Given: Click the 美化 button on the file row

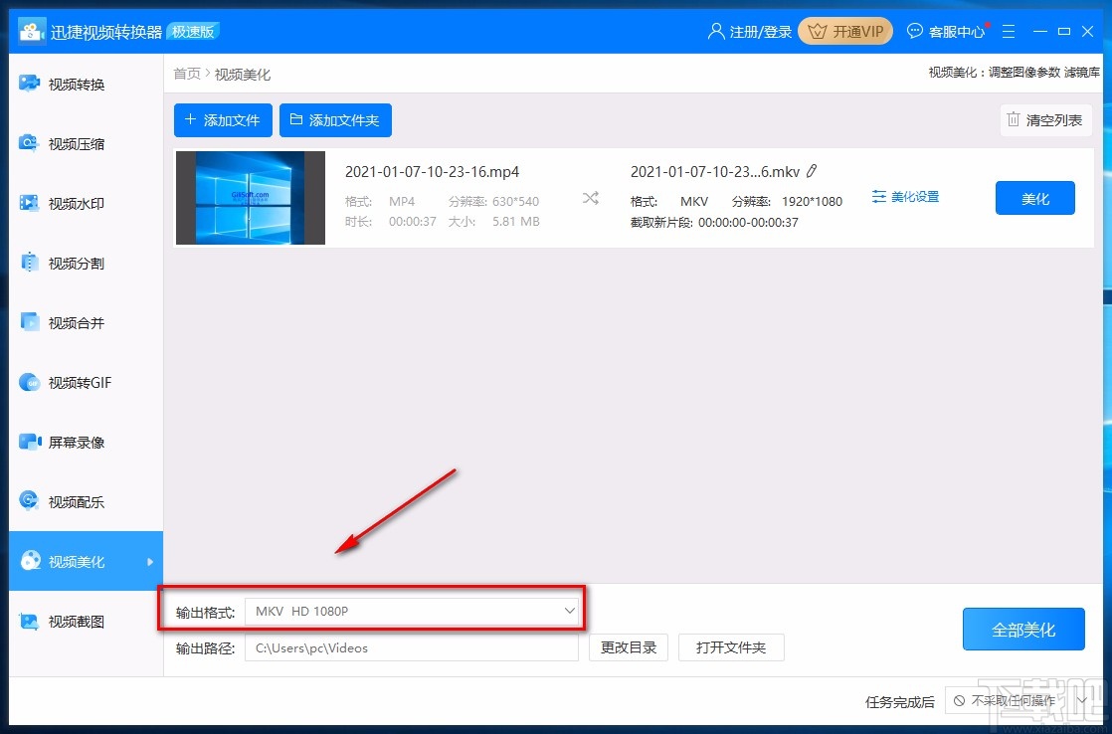Looking at the screenshot, I should click(x=1034, y=198).
